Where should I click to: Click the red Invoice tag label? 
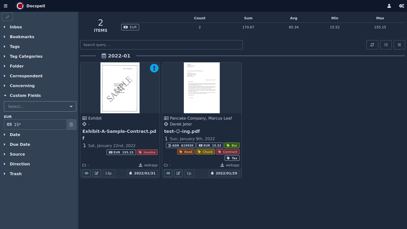pos(147,152)
